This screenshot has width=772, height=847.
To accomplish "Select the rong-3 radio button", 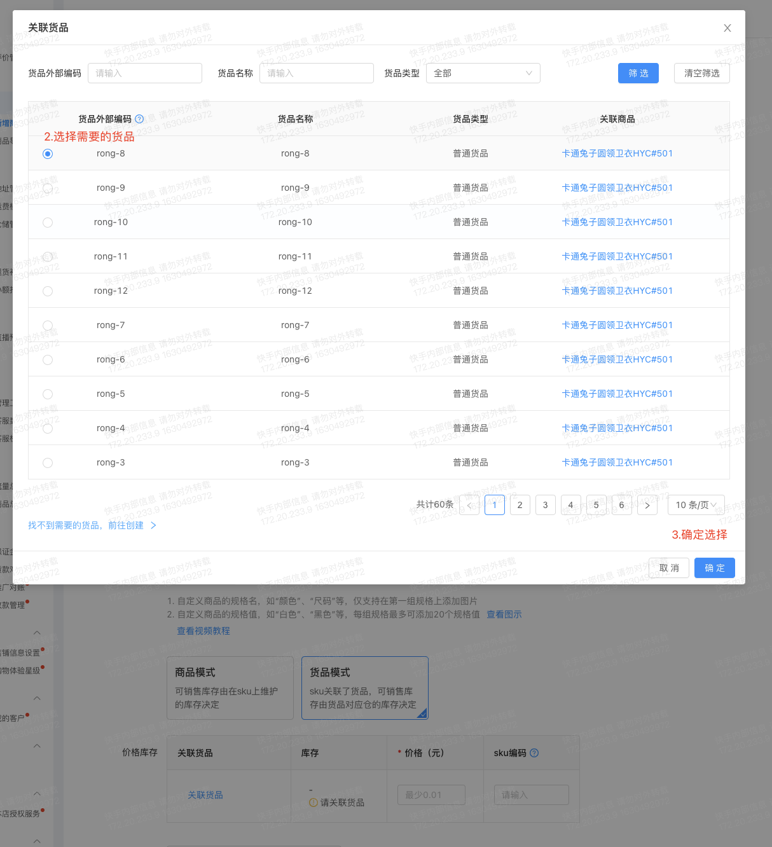I will point(48,463).
